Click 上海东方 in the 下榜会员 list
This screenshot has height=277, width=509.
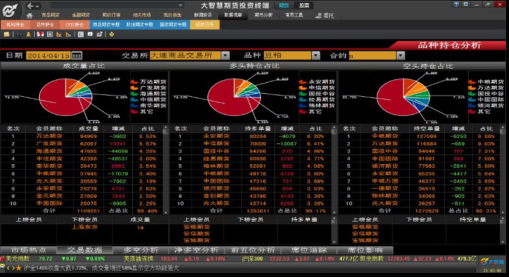click(85, 227)
